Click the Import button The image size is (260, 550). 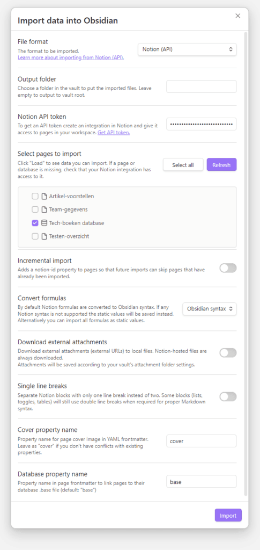pyautogui.click(x=228, y=515)
